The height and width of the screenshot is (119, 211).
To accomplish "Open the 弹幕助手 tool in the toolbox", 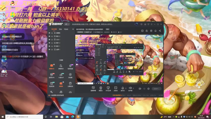I will tap(52, 67).
